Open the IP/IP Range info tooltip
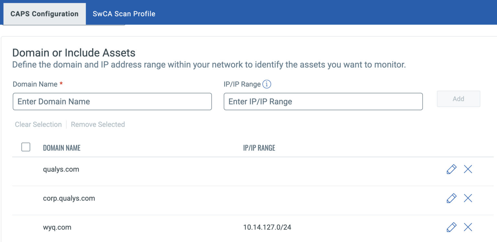The image size is (497, 242). click(267, 84)
